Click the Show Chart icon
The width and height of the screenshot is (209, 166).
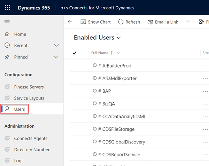tap(83, 22)
